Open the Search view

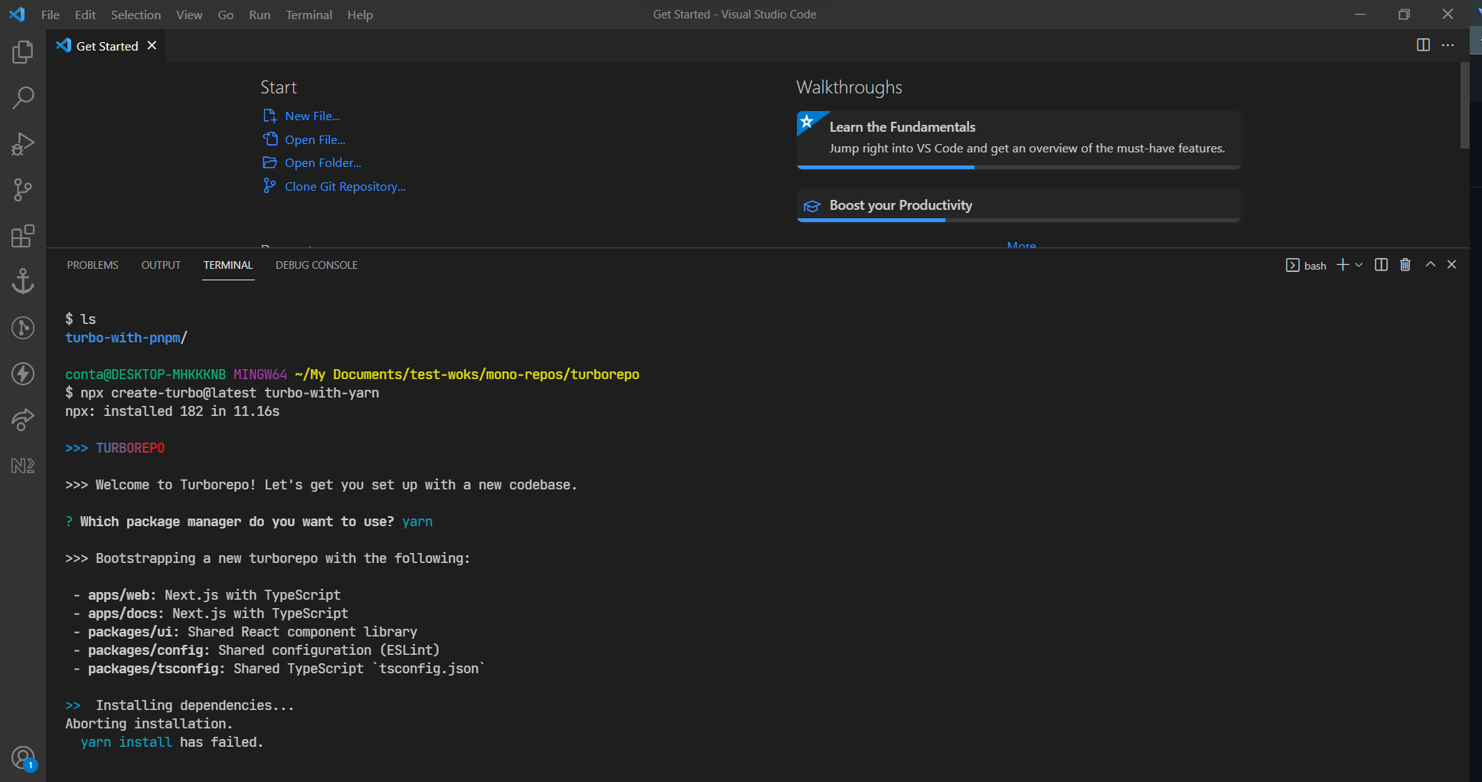click(23, 97)
